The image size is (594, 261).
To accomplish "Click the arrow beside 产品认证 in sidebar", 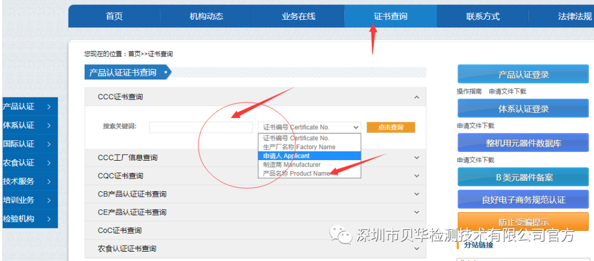I will pos(50,107).
